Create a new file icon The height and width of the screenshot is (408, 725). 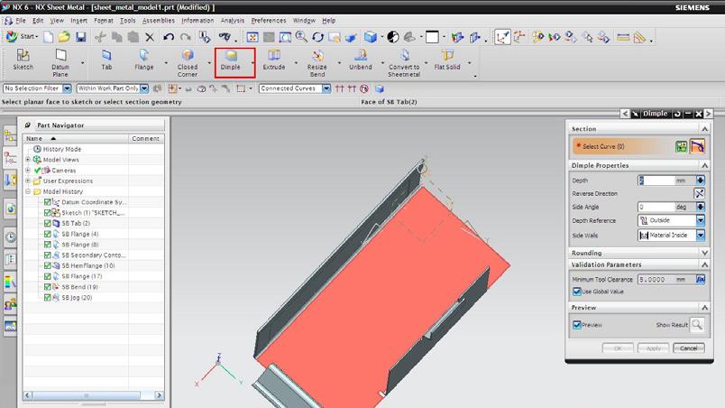click(x=48, y=37)
